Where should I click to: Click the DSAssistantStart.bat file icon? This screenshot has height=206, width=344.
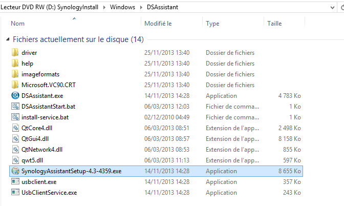[x=15, y=106]
